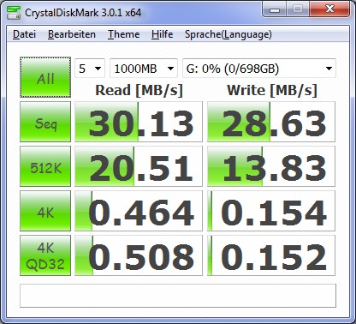Select the 4K QD32 read result 0.508
Screen dimensions: 356x324
pyautogui.click(x=139, y=255)
